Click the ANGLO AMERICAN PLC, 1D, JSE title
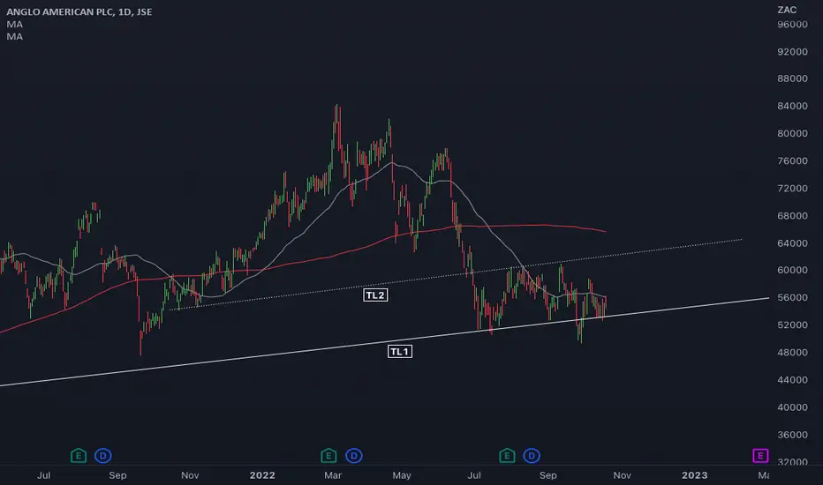 (79, 11)
